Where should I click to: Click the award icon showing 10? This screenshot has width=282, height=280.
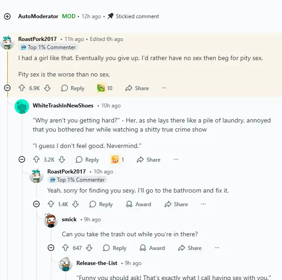pos(101,88)
